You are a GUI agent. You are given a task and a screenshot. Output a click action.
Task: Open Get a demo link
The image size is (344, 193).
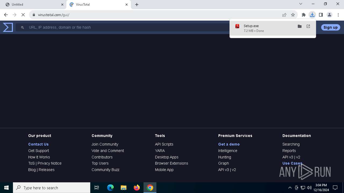[x=229, y=144]
